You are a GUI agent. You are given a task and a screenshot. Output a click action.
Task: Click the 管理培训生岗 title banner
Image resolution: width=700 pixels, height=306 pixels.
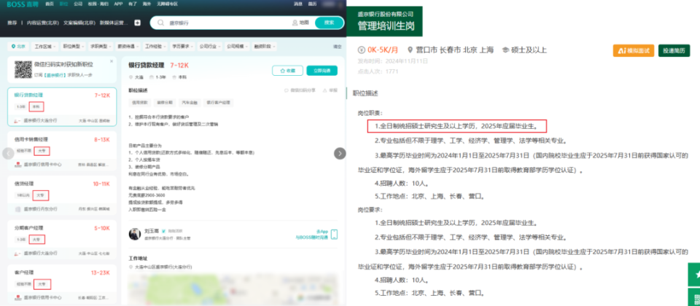(386, 21)
